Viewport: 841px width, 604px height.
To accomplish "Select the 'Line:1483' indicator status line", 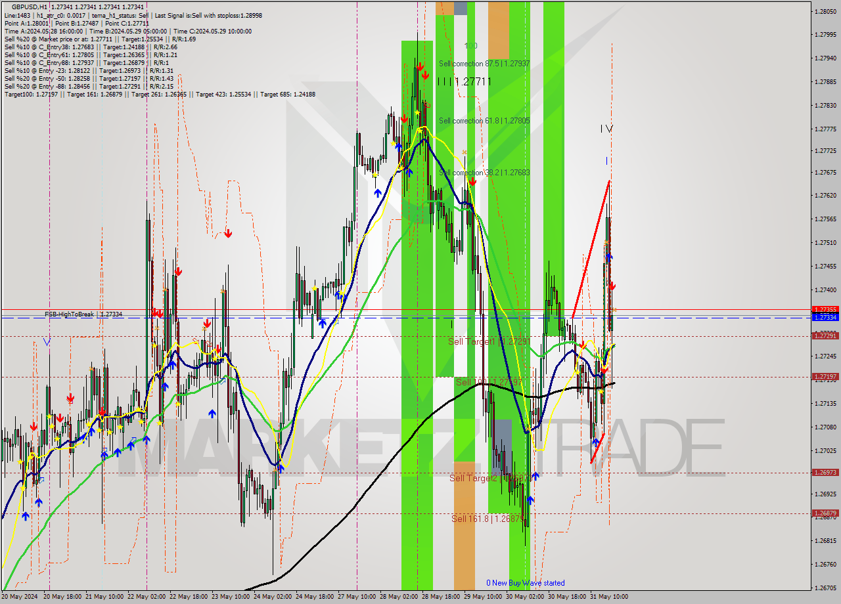I will click(x=133, y=15).
